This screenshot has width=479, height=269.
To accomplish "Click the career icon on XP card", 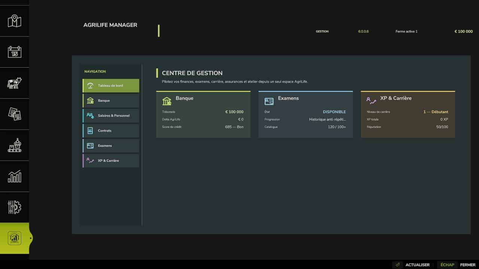I will [371, 101].
